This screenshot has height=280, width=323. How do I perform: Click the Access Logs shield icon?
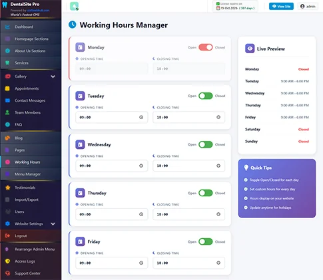7,261
